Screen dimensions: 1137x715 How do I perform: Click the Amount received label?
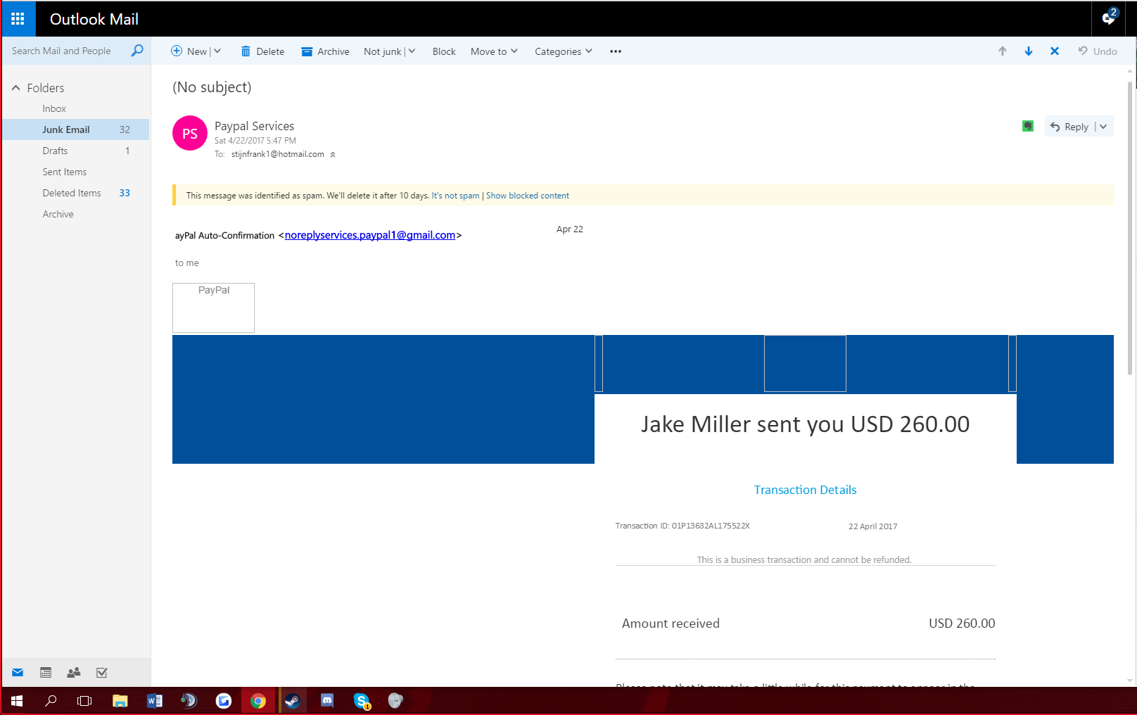(x=671, y=624)
